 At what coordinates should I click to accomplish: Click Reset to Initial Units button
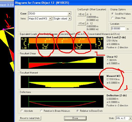click(x=30, y=118)
